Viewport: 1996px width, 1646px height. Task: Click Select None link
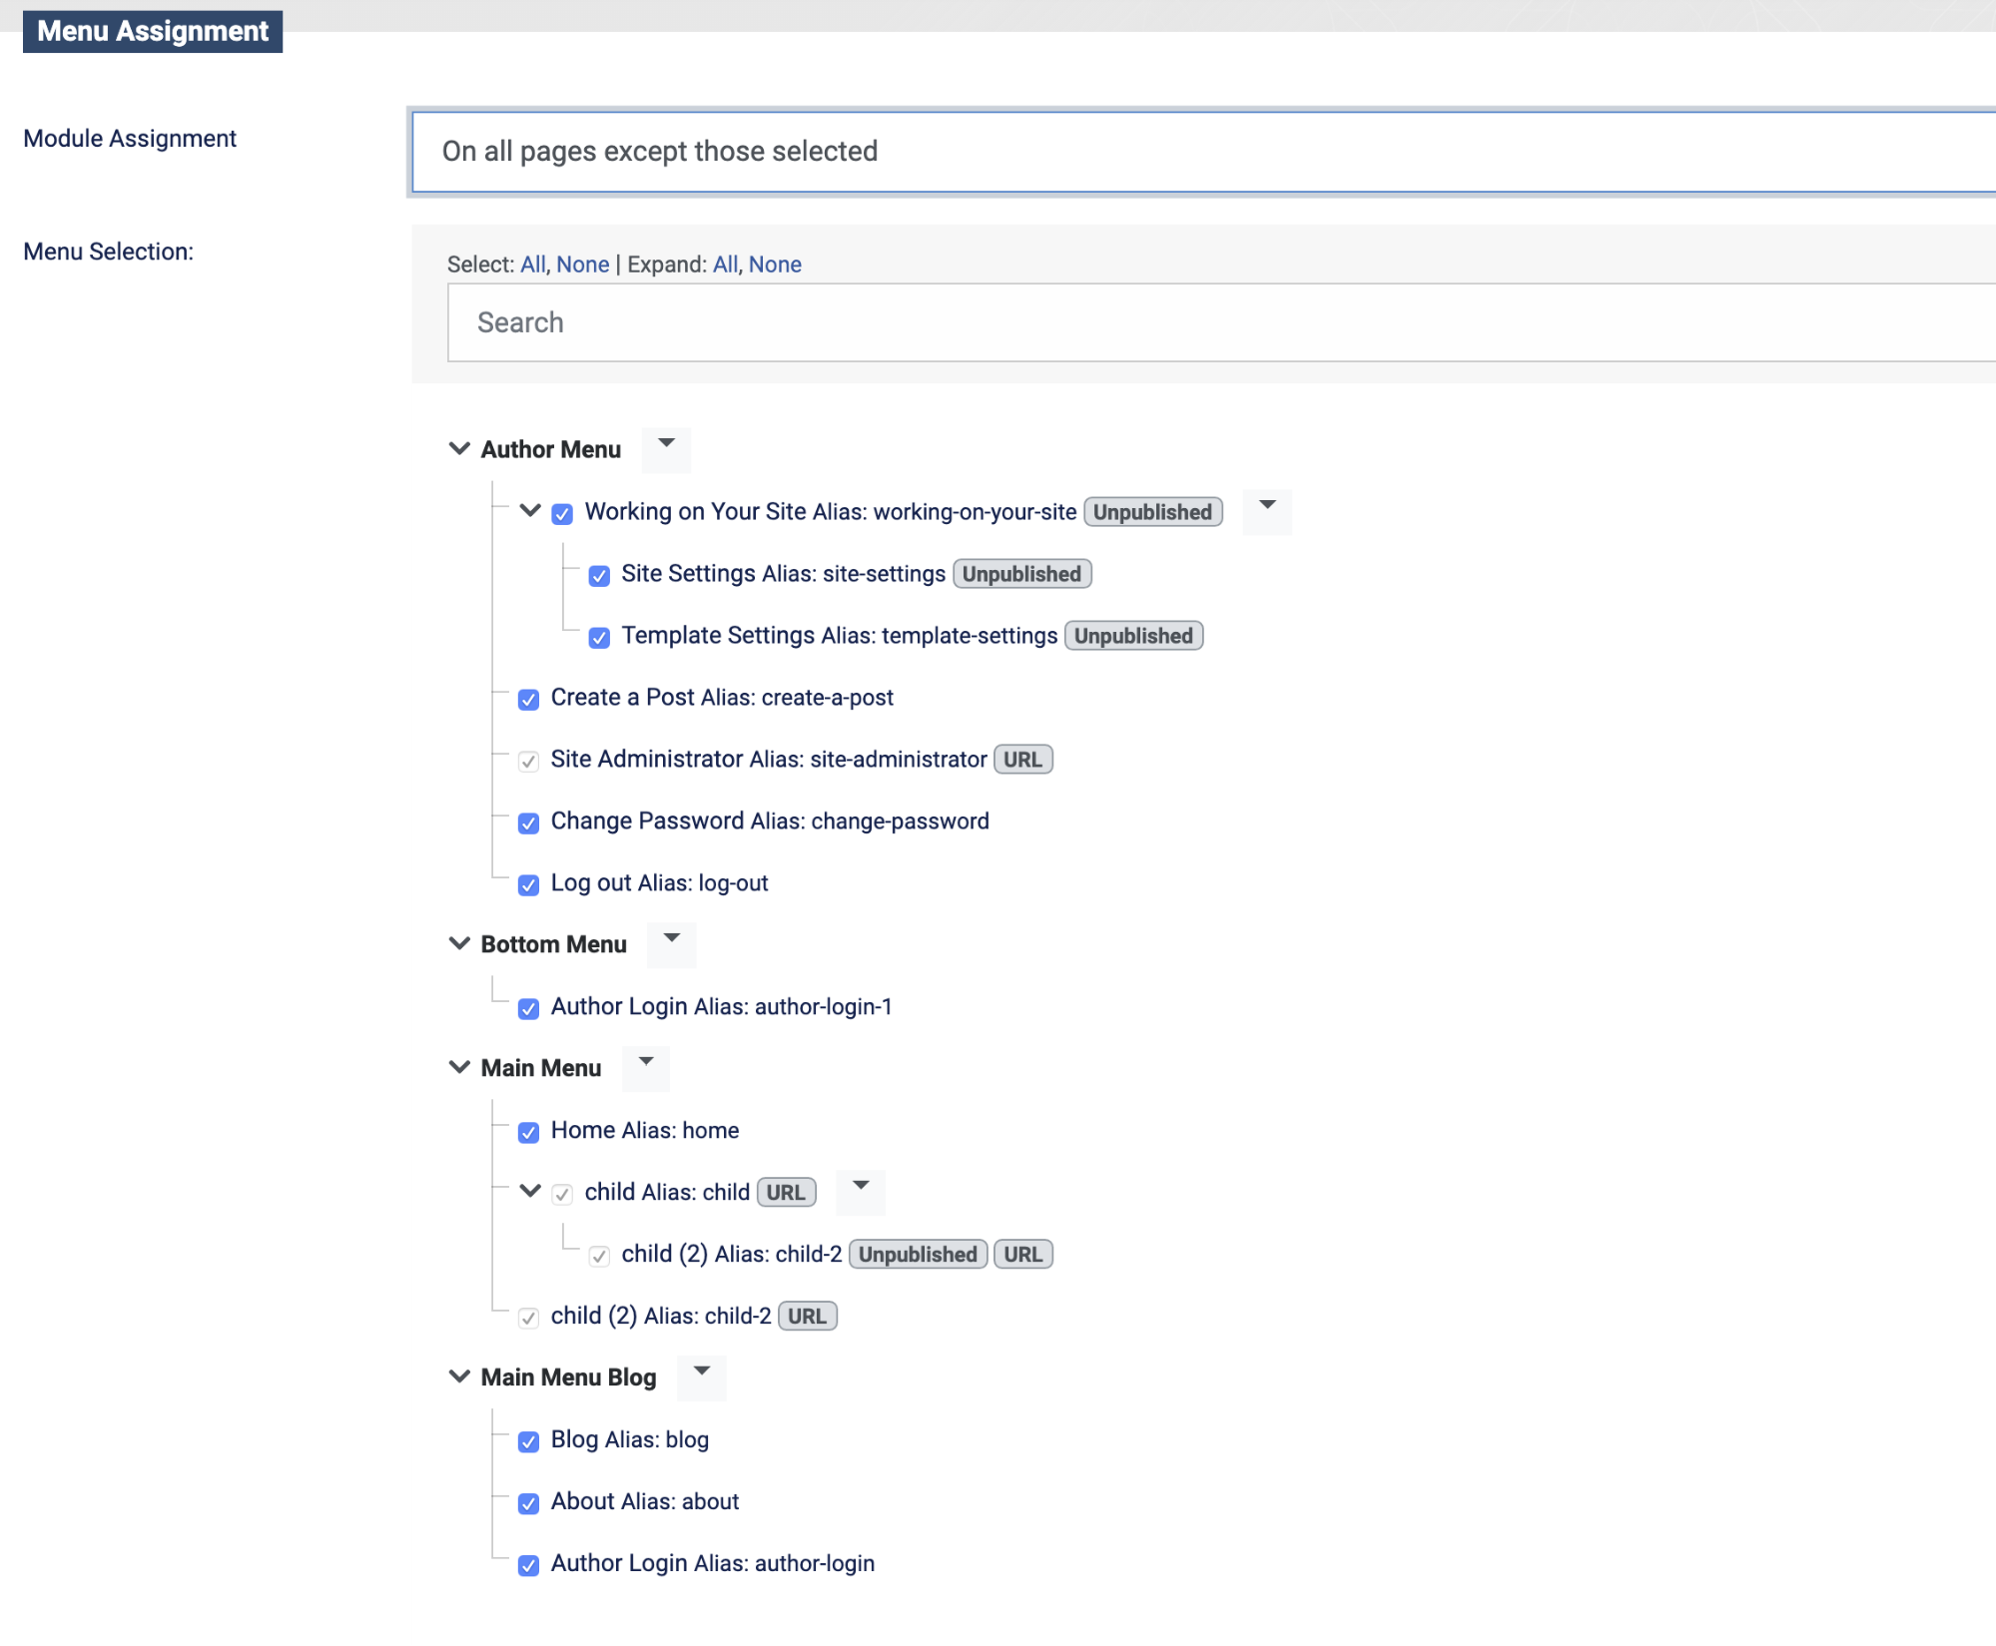tap(582, 265)
